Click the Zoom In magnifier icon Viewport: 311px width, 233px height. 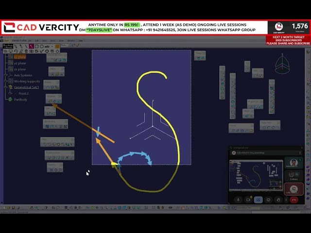106,208
